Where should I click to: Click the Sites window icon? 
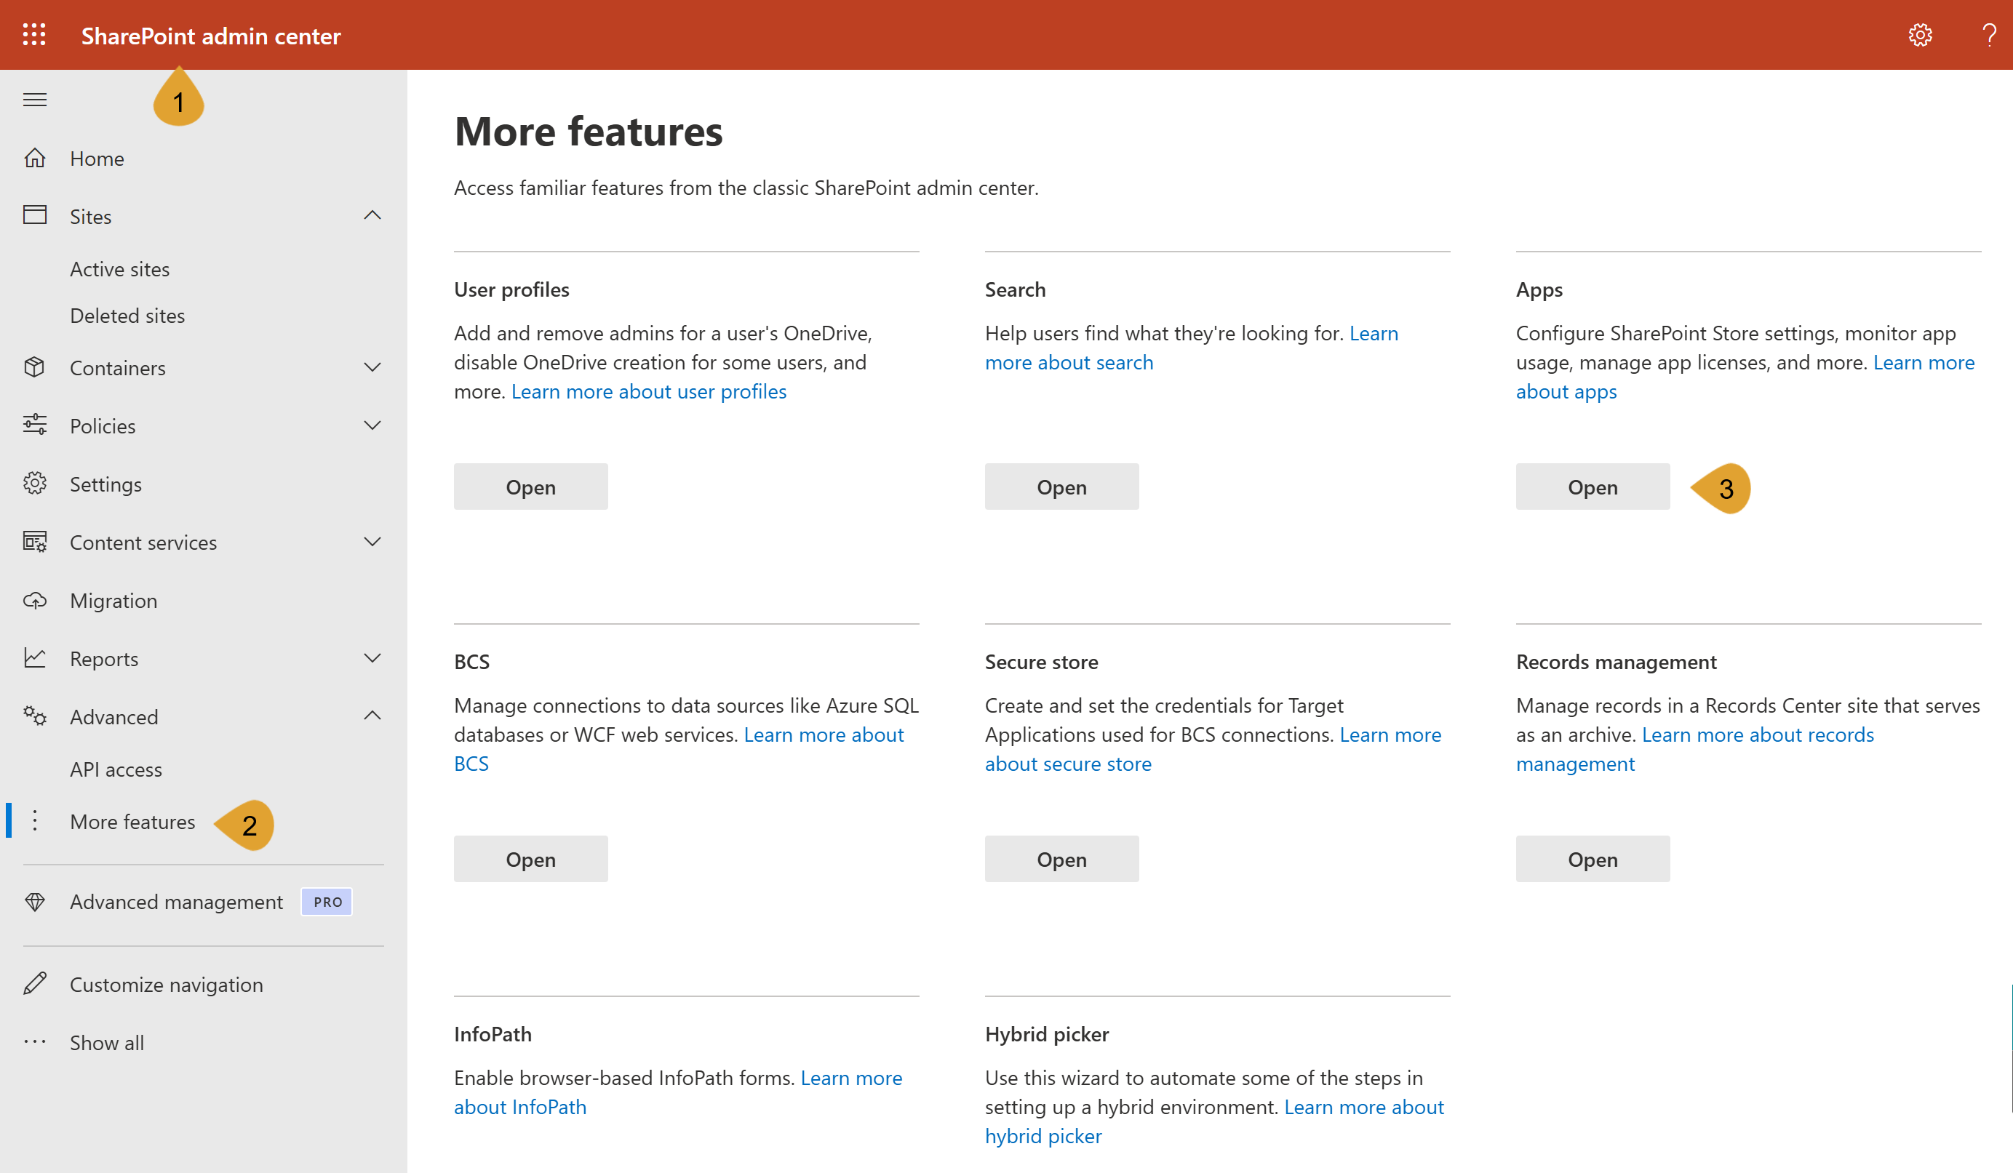pyautogui.click(x=34, y=215)
